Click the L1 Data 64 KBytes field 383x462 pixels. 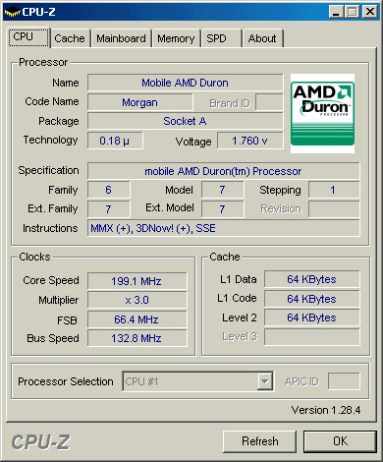click(x=312, y=279)
